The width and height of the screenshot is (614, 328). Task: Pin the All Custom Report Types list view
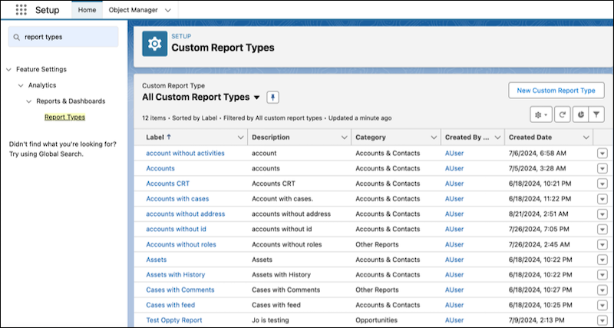[273, 98]
